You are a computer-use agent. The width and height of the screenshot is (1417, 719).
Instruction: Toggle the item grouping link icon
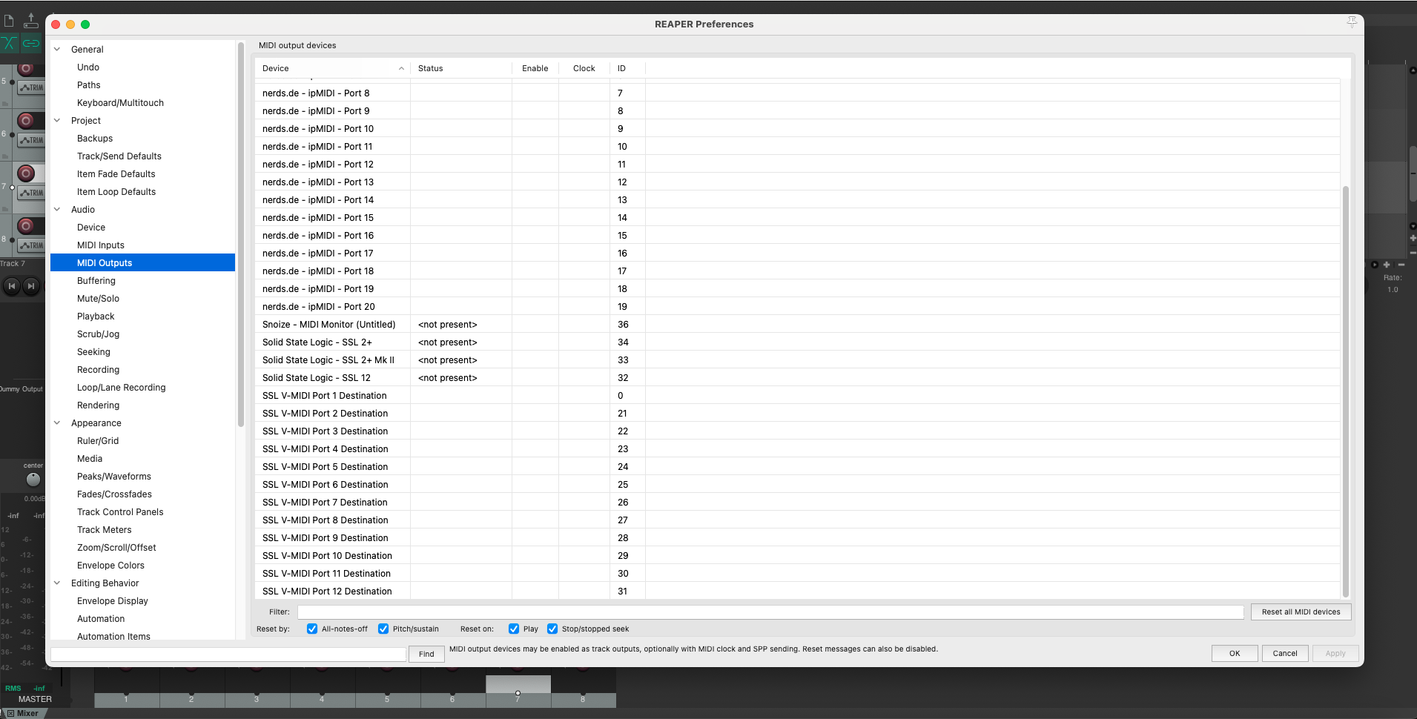[x=30, y=43]
